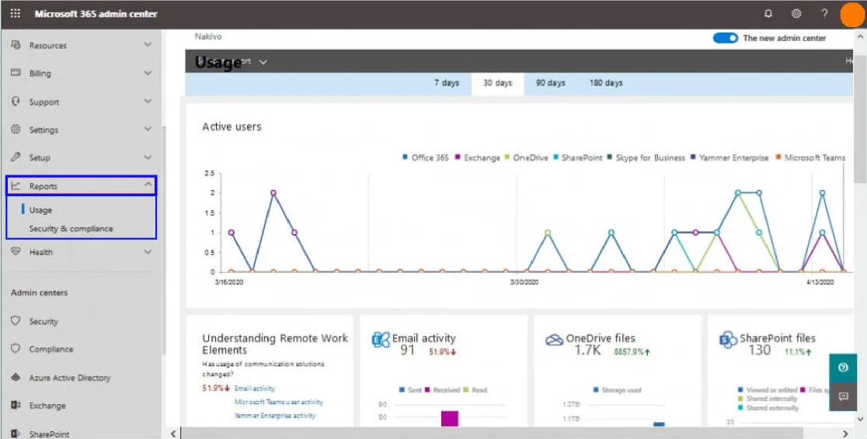Viewport: 867px width, 439px height.
Task: Toggle Storage used legend in OneDrive card
Action: (617, 390)
